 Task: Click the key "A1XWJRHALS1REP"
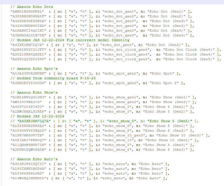click(x=28, y=111)
